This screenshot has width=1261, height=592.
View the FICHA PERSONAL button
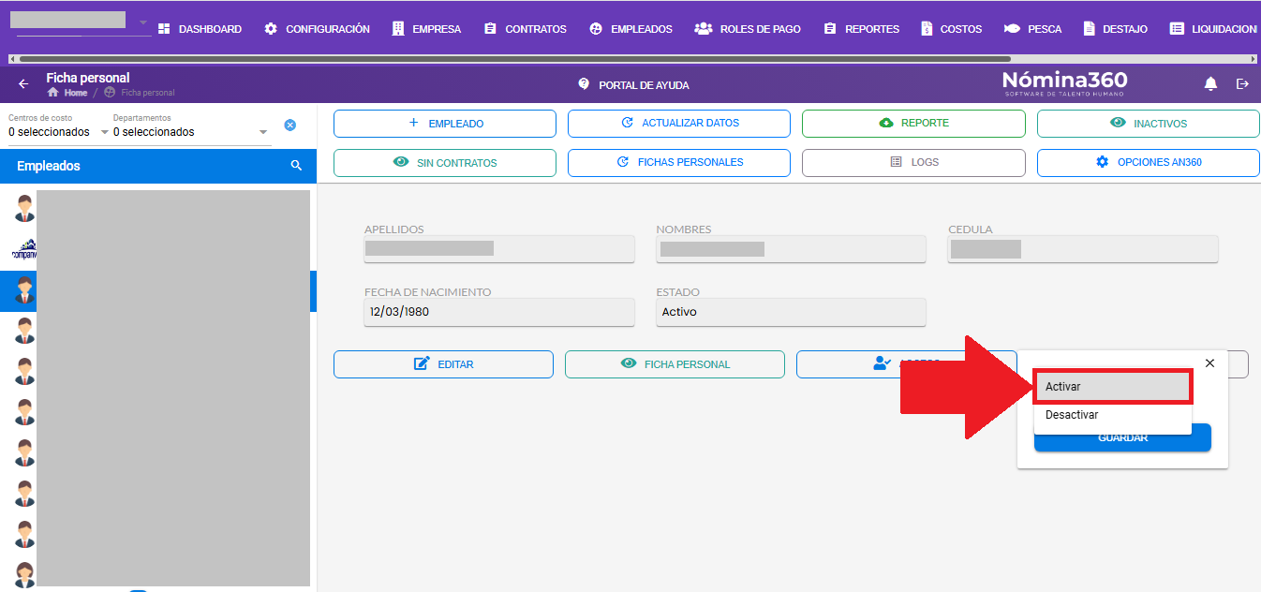pos(675,364)
